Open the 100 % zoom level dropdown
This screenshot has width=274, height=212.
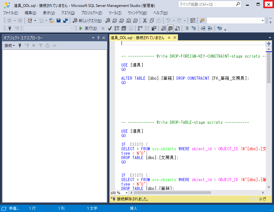[127, 193]
